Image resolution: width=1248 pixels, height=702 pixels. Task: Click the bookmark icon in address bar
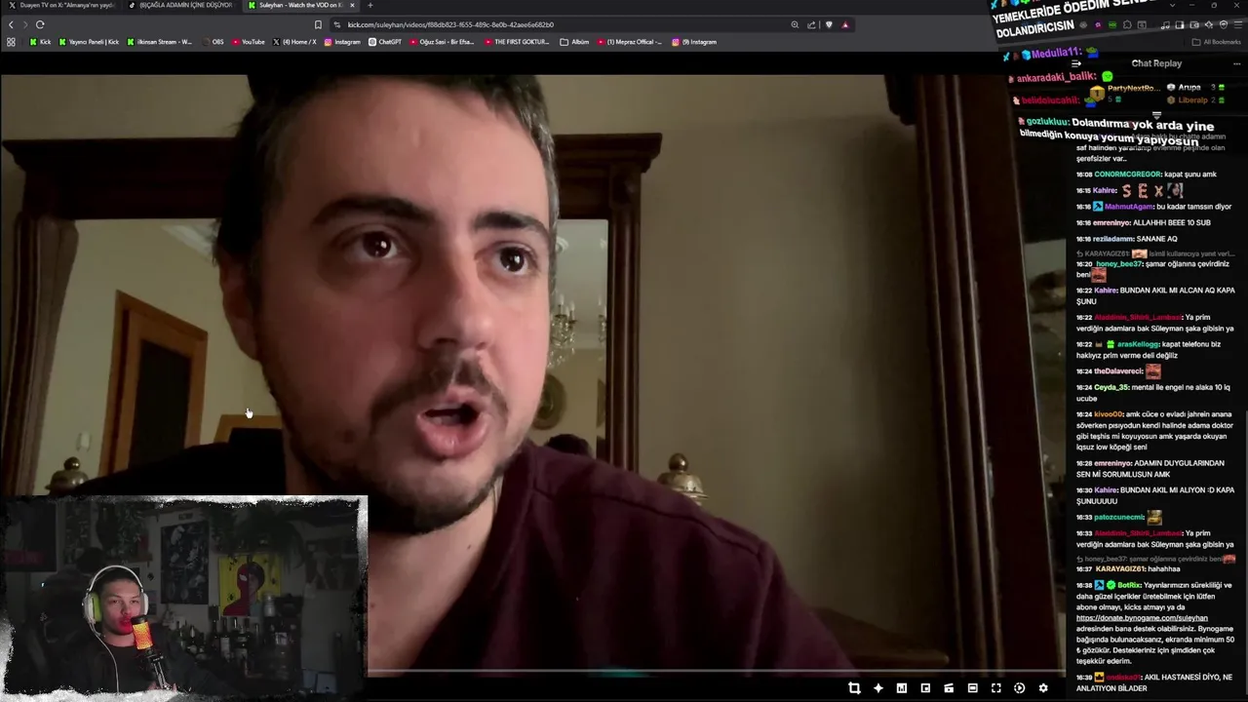318,24
